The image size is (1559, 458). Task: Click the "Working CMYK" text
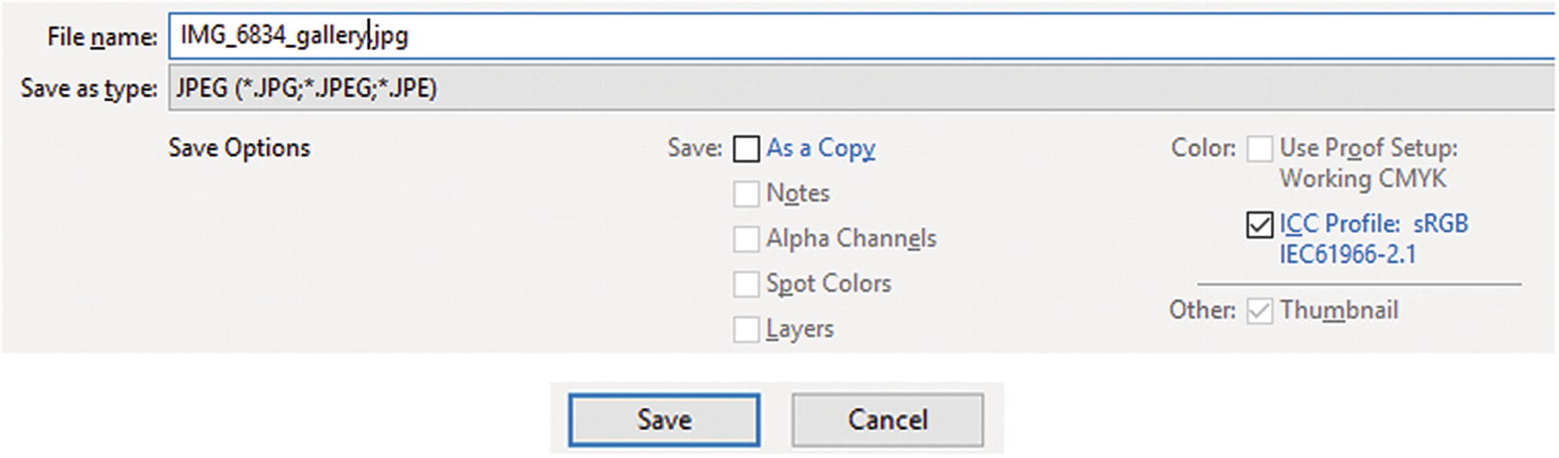point(1363,179)
